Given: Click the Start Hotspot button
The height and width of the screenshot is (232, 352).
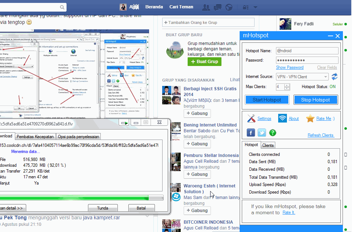Looking at the screenshot, I should click(x=267, y=100).
